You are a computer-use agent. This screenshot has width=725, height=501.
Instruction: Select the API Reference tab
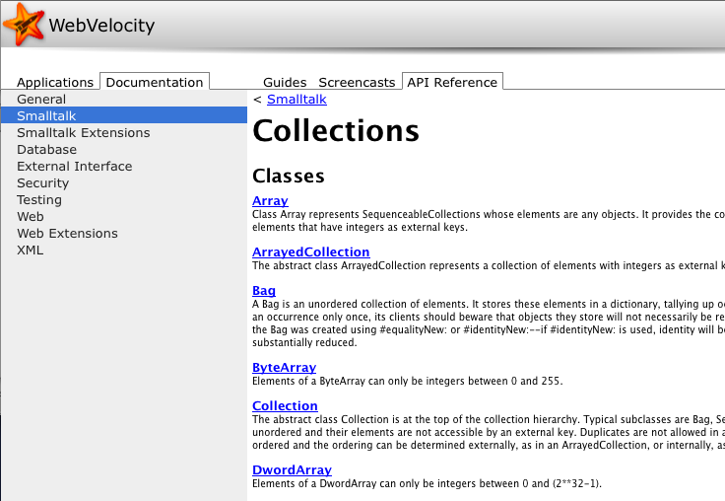click(x=452, y=82)
